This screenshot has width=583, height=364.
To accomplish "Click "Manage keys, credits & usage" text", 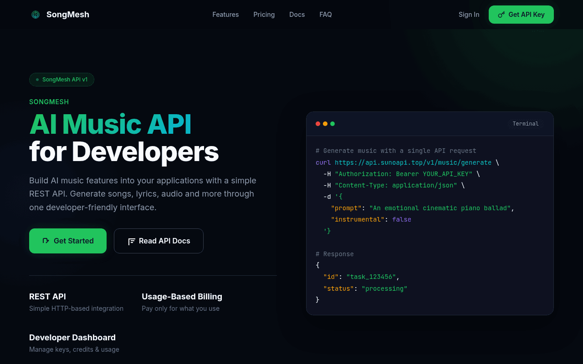I will (x=74, y=349).
